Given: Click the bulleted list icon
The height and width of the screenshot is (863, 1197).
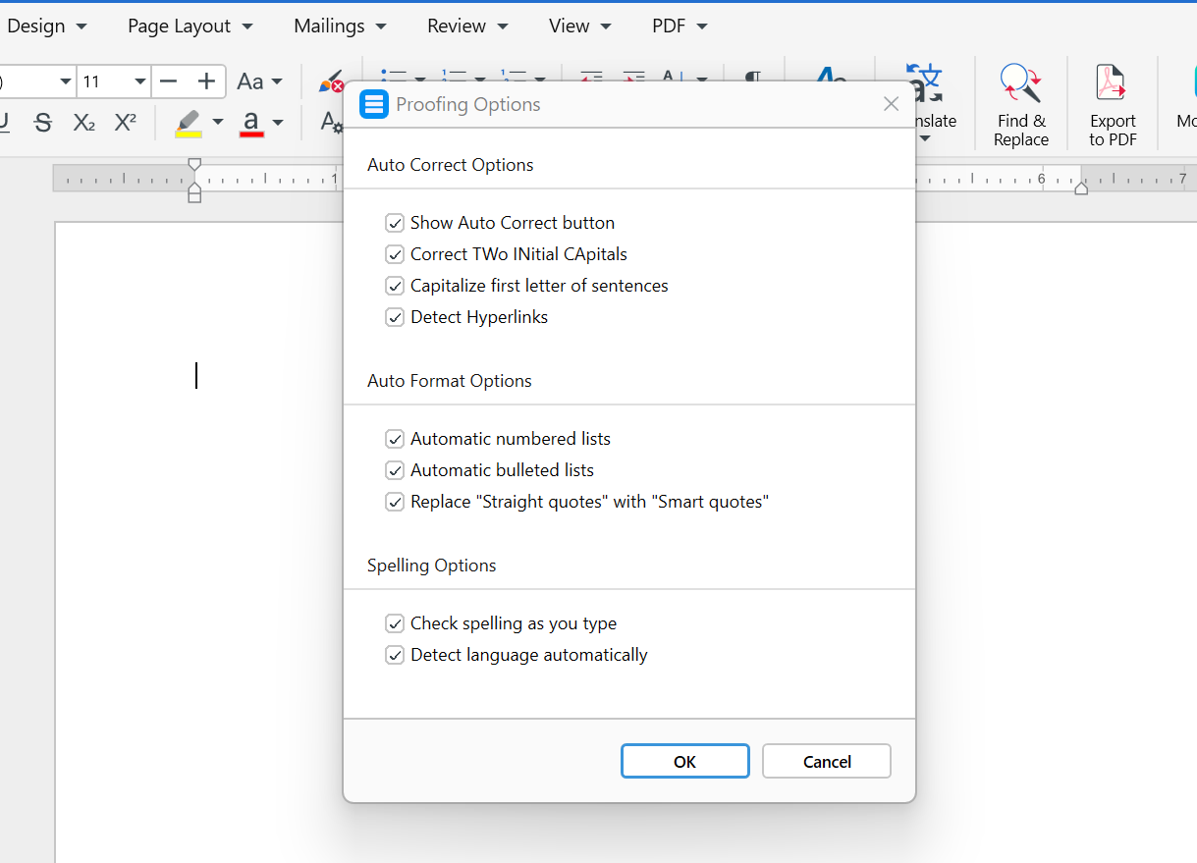Looking at the screenshot, I should (393, 78).
